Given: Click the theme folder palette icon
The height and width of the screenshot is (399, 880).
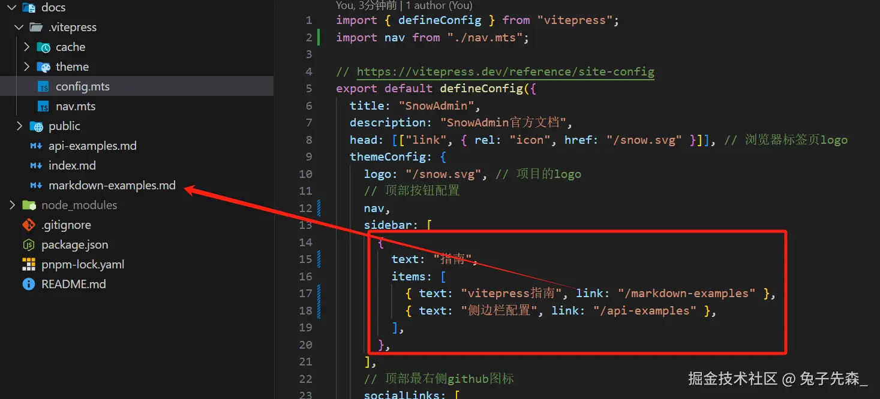Looking at the screenshot, I should coord(43,67).
